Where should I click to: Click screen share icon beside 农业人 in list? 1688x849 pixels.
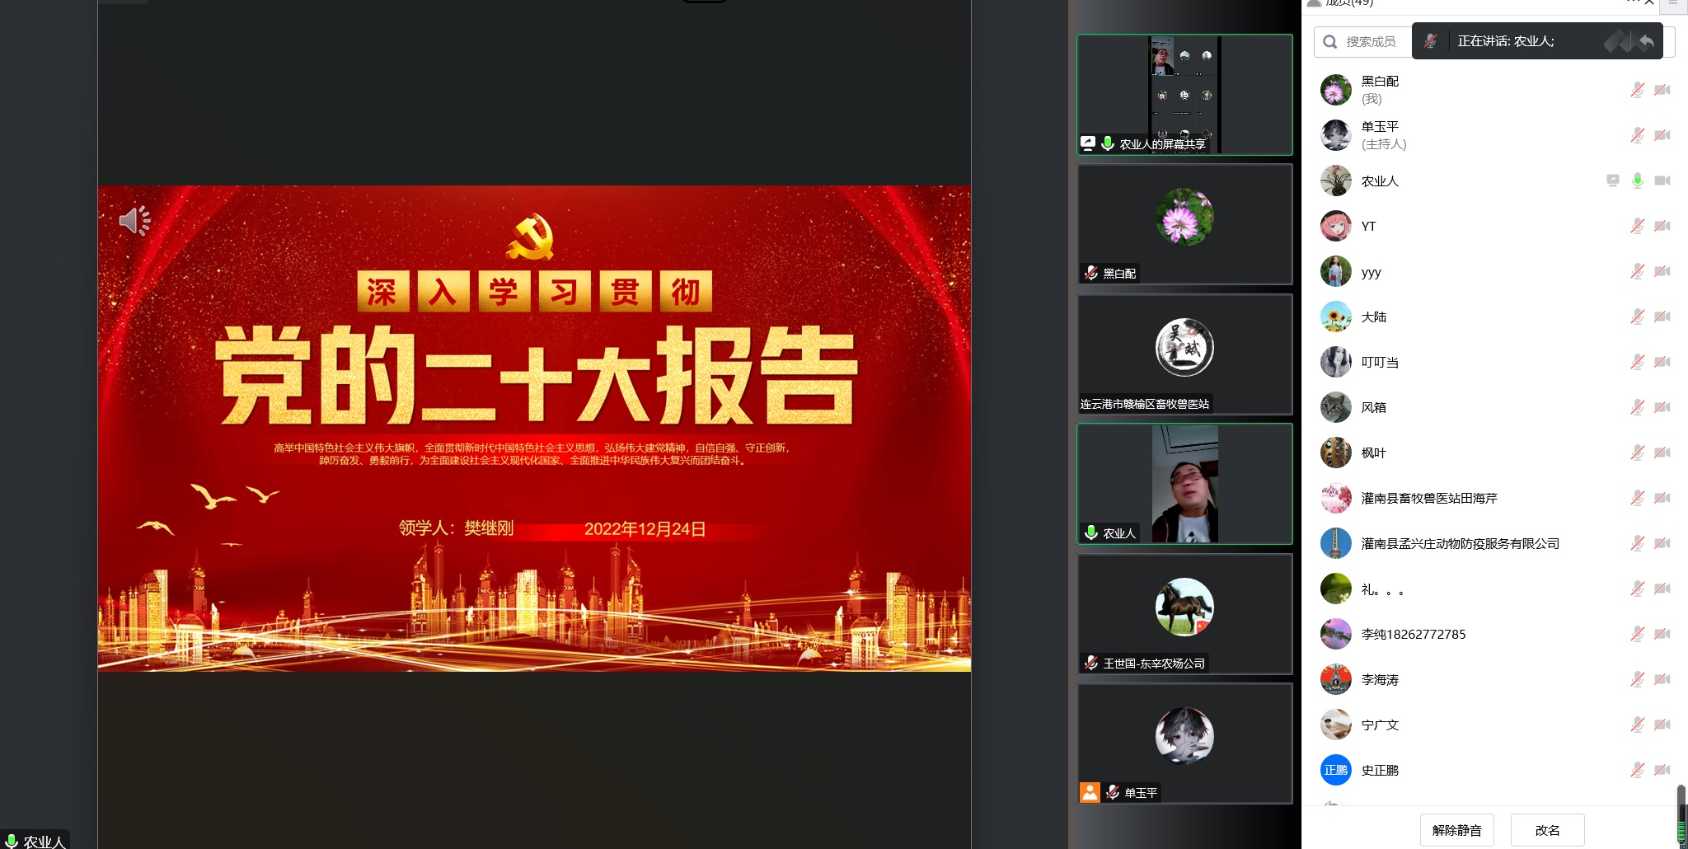[1612, 181]
